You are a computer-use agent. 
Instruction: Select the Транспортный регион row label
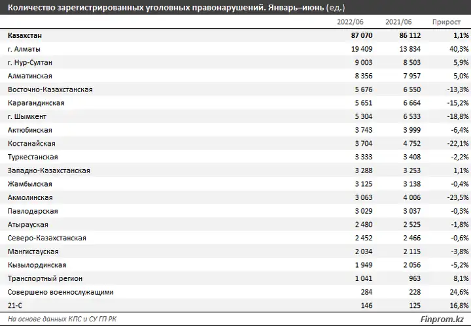tap(45, 278)
